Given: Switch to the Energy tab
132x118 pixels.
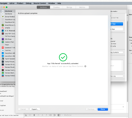Looking at the screenshot, I should [69, 7].
